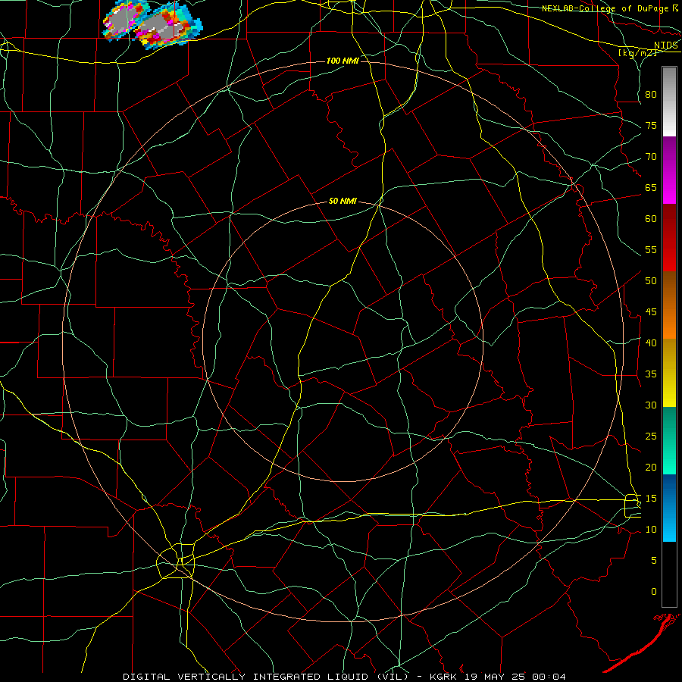The width and height of the screenshot is (682, 682).
Task: Click the NIDS label above the scale
Action: [x=666, y=45]
